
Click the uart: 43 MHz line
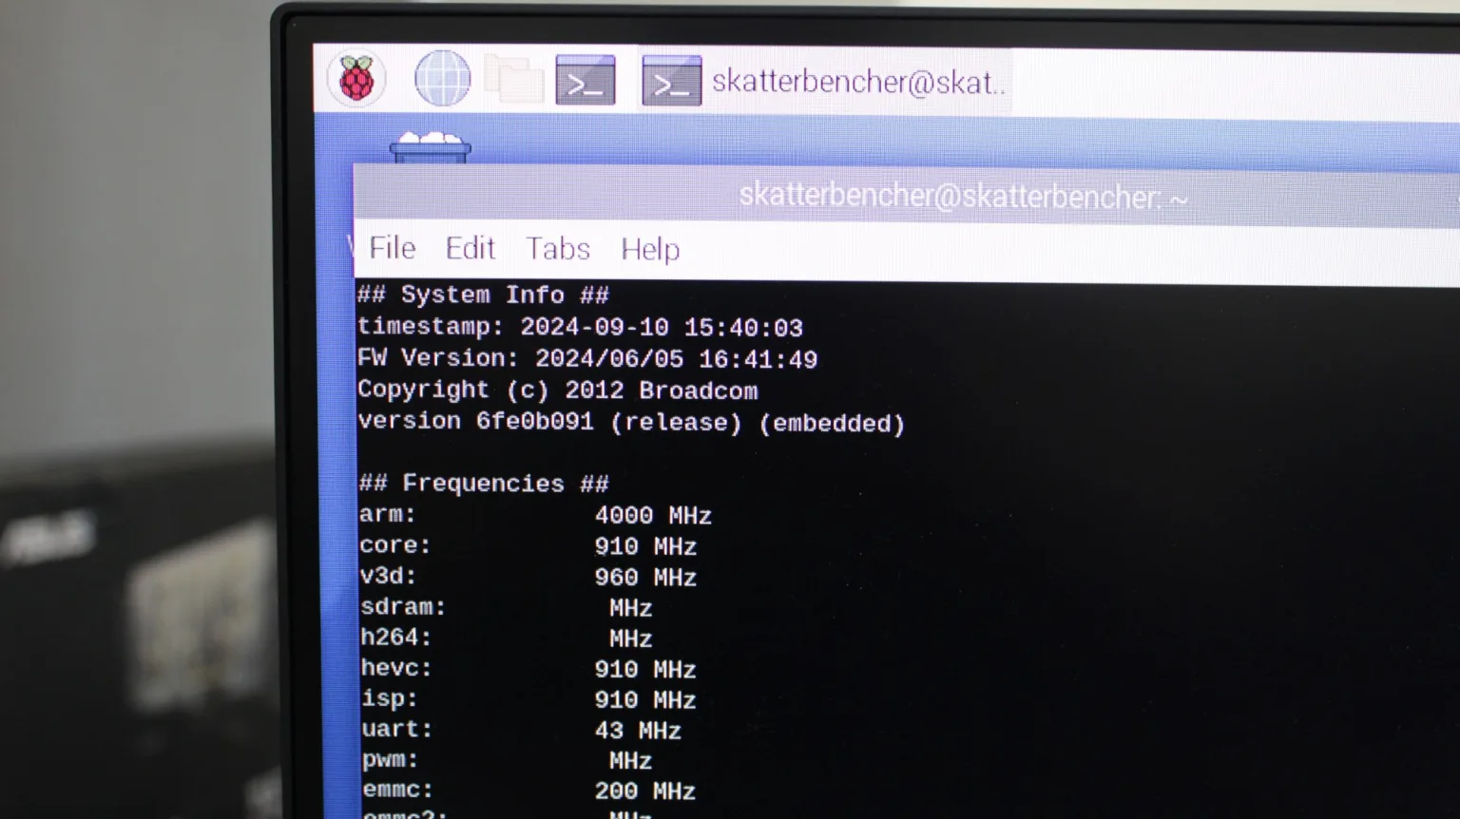[521, 730]
